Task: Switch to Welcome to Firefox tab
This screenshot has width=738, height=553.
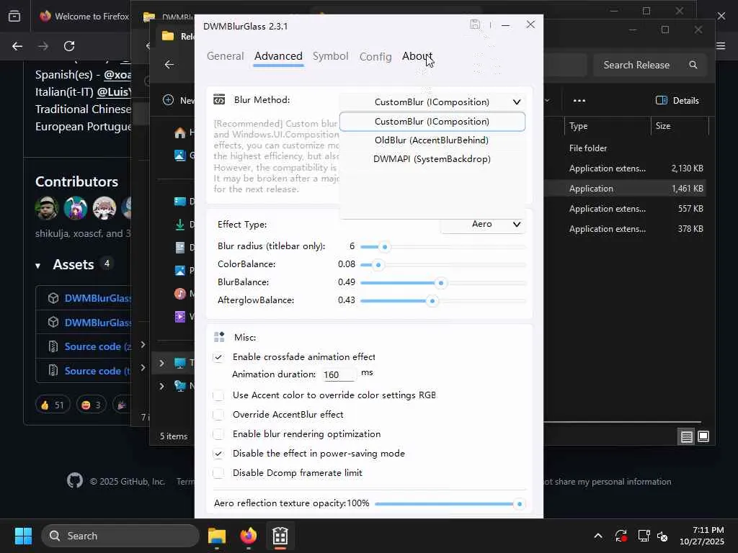Action: click(84, 16)
